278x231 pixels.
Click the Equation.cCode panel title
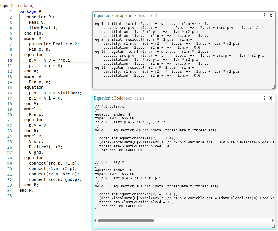108,98
